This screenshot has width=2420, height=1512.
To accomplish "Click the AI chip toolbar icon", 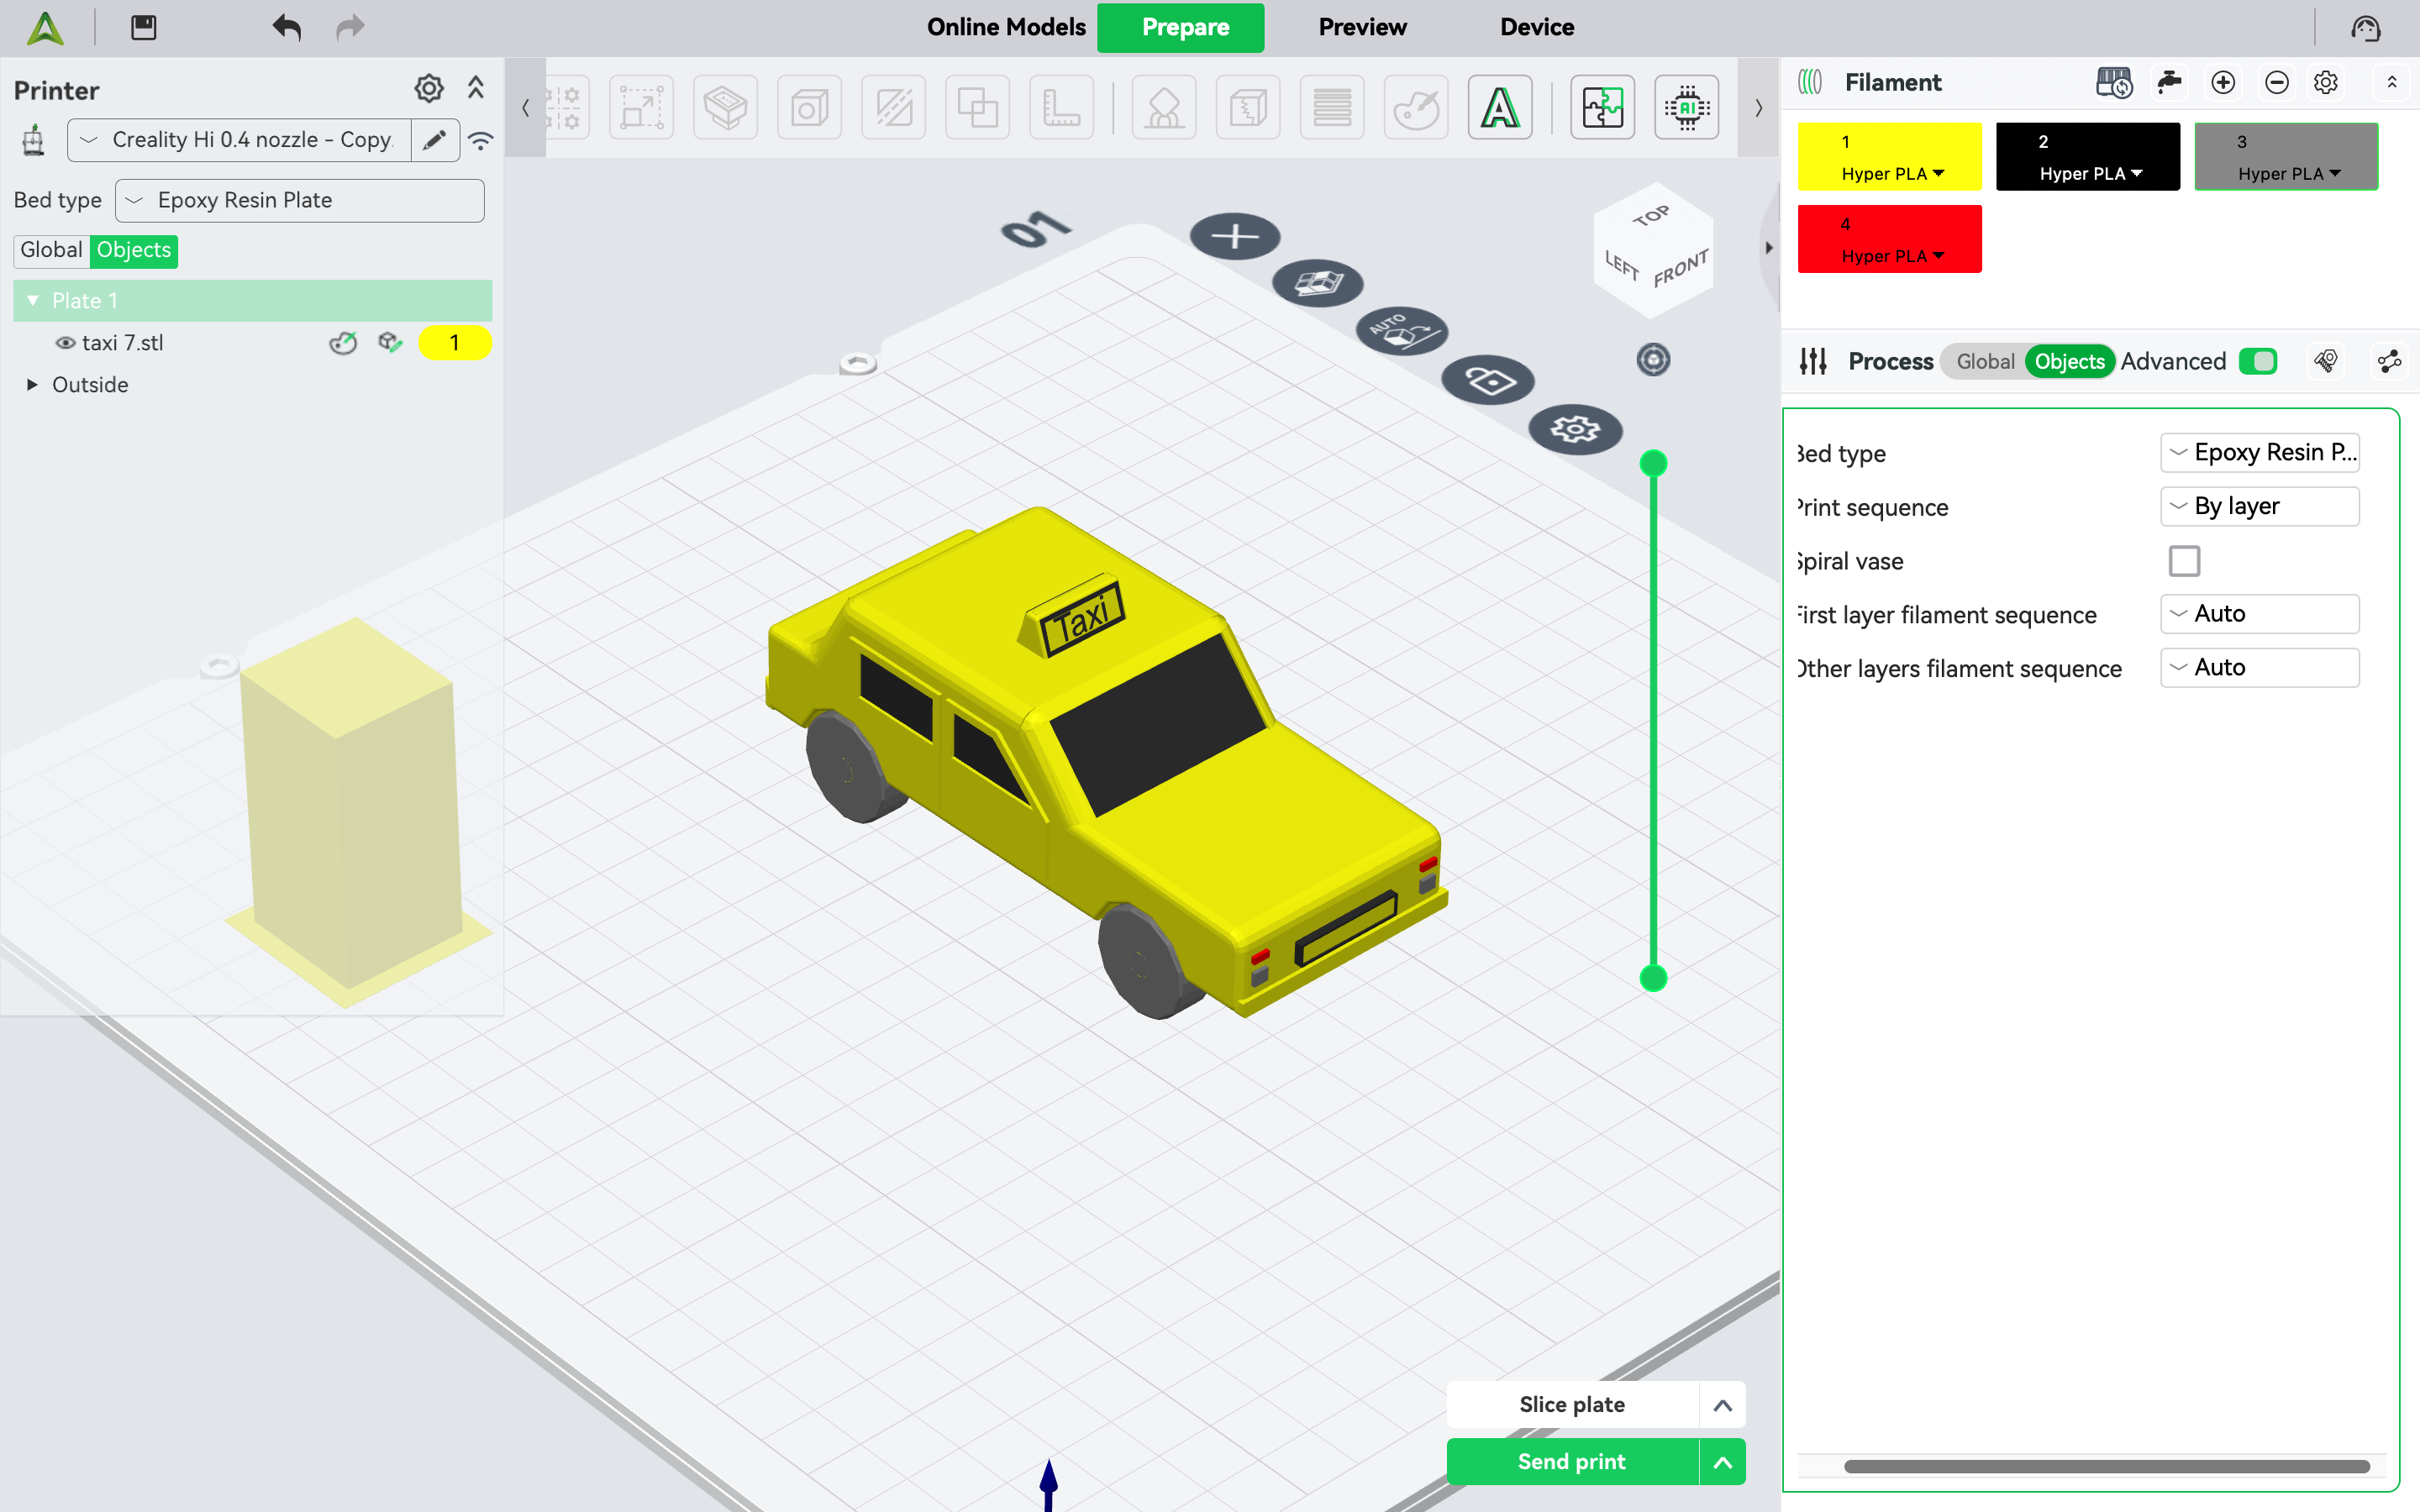I will pos(1686,107).
